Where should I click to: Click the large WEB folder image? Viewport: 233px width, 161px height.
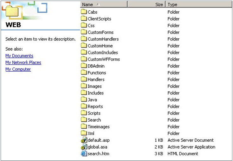click(12, 11)
